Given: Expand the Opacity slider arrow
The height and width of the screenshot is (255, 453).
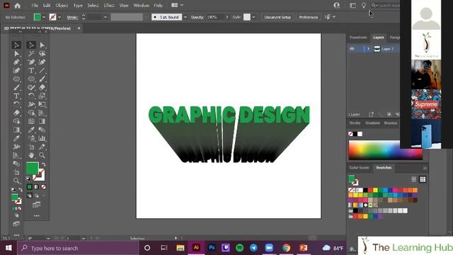Looking at the screenshot, I should click(227, 17).
